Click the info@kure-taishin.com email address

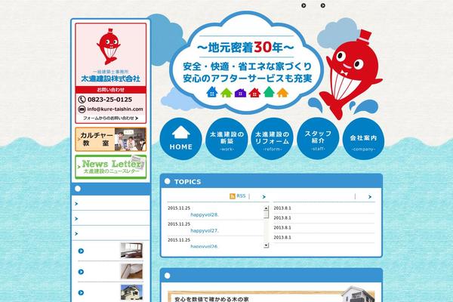pyautogui.click(x=115, y=109)
